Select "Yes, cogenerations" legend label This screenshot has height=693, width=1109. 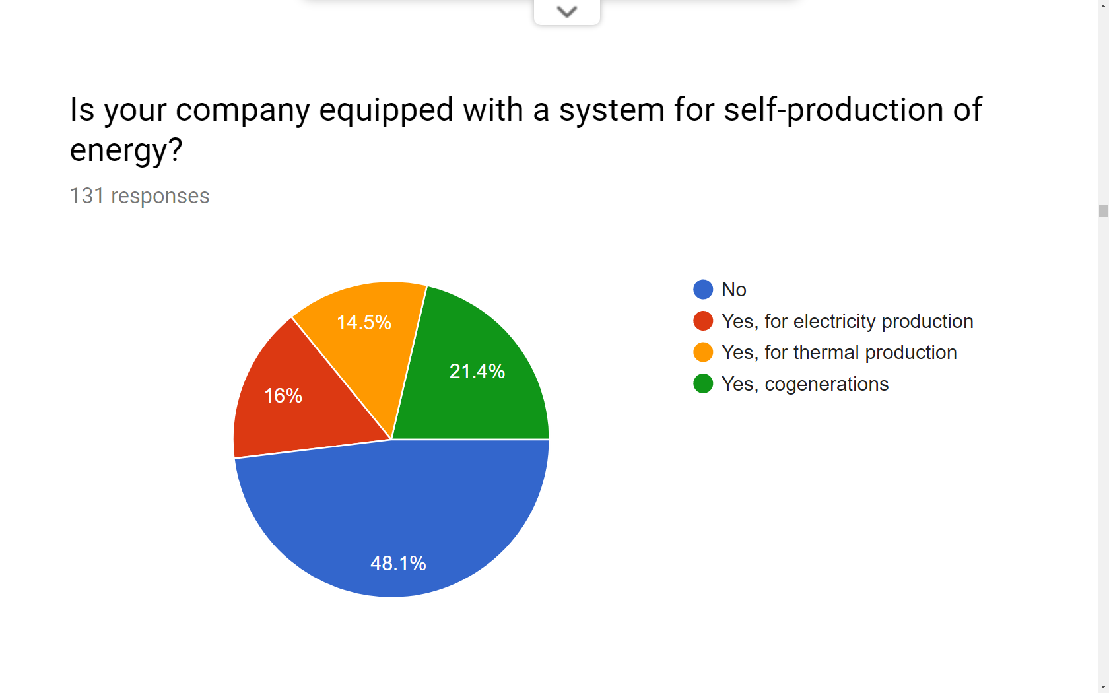point(805,383)
